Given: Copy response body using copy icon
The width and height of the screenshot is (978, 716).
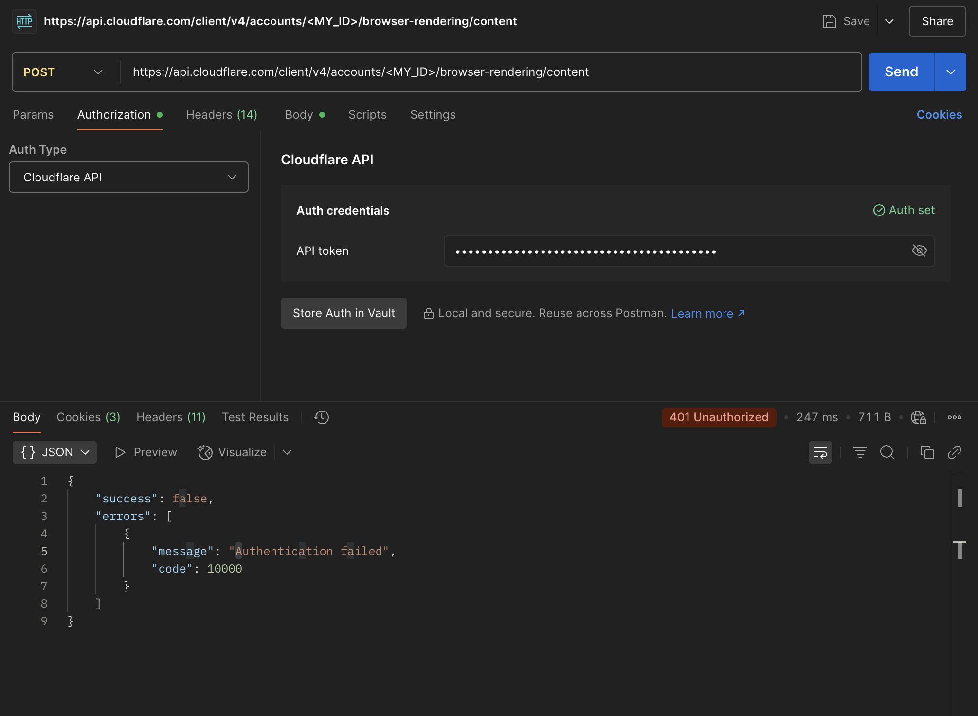Looking at the screenshot, I should [x=927, y=452].
